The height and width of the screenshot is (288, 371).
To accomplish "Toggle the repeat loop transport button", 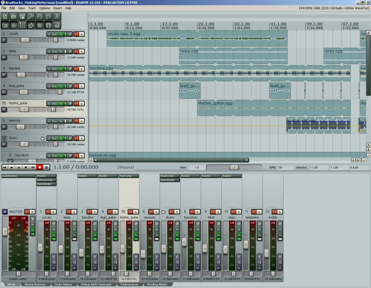I will 46,167.
